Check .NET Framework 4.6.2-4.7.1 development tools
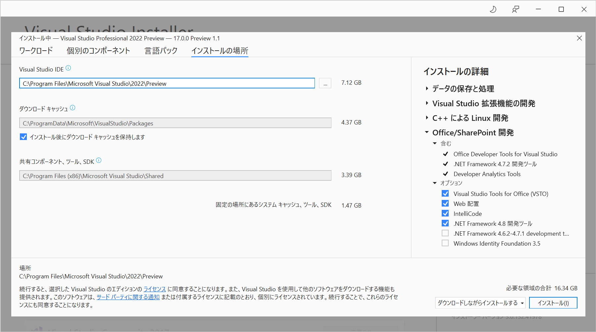 coord(445,233)
